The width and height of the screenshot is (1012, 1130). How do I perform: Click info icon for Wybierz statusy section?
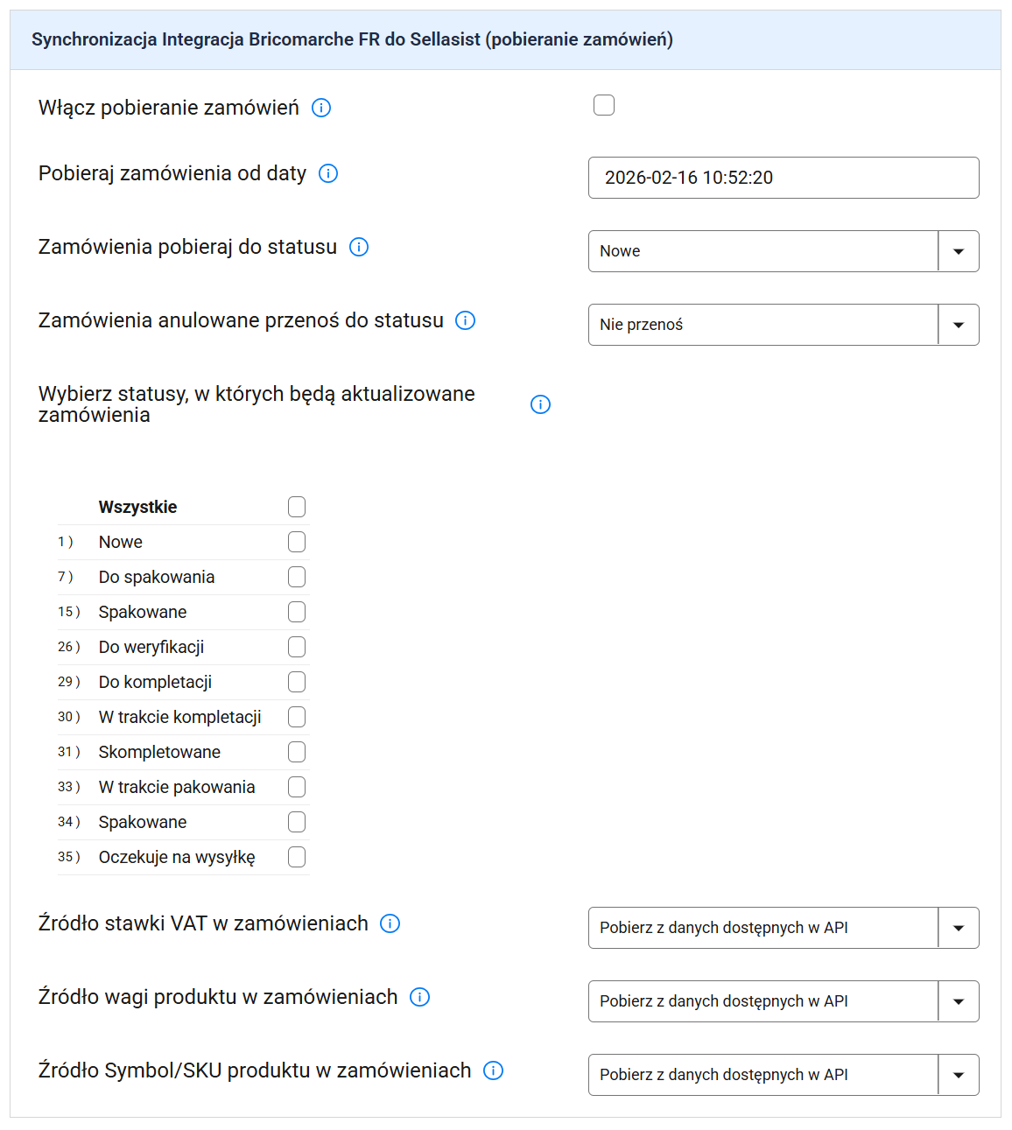point(541,404)
